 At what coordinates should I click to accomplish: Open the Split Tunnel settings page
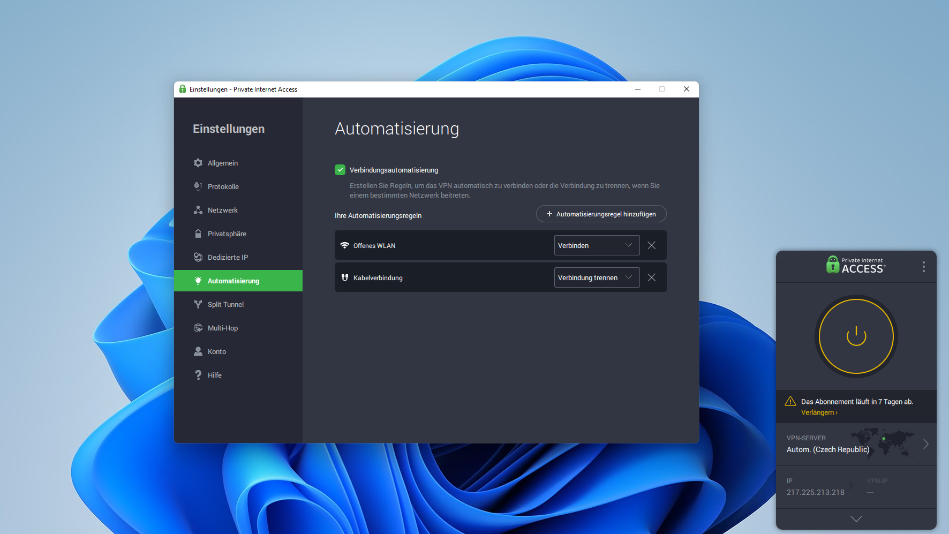pyautogui.click(x=238, y=304)
